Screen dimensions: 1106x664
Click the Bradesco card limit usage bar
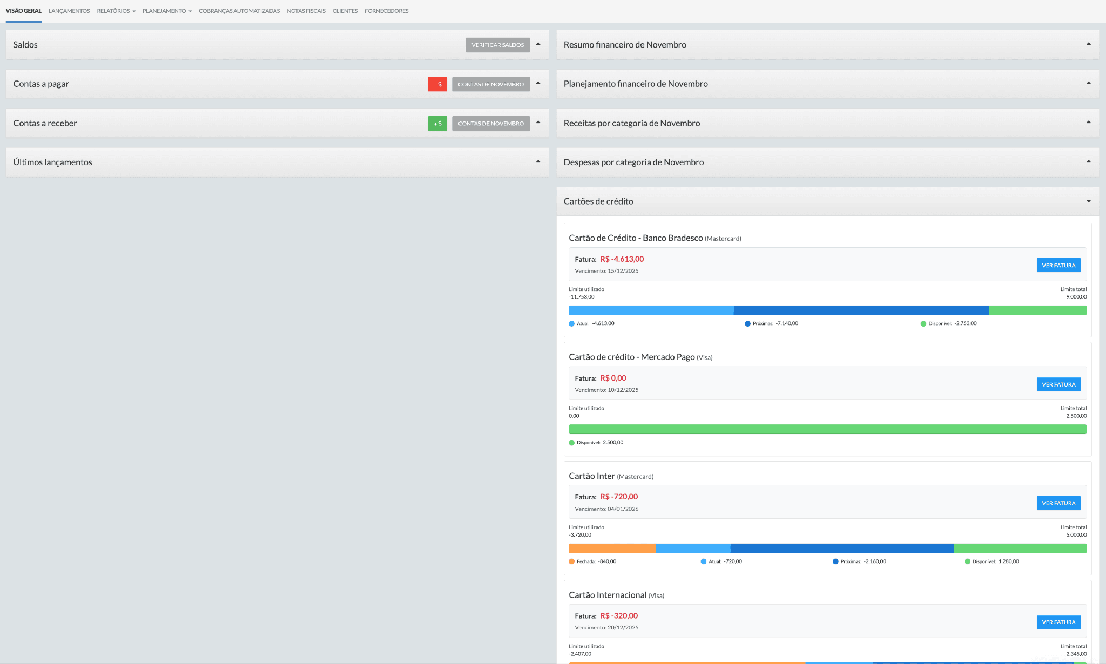(827, 310)
